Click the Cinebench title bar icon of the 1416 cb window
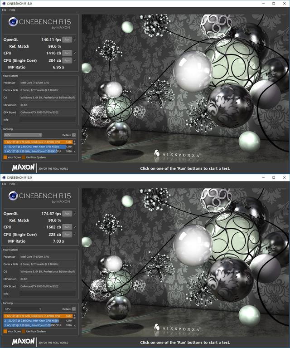Screen dimensions: 290x348 [x=4, y=4]
